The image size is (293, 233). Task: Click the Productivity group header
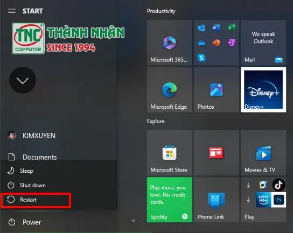(161, 11)
